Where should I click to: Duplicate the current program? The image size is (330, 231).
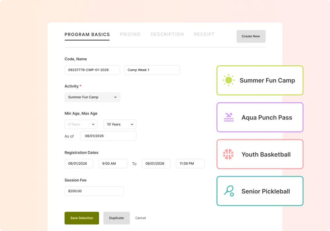pyautogui.click(x=116, y=218)
